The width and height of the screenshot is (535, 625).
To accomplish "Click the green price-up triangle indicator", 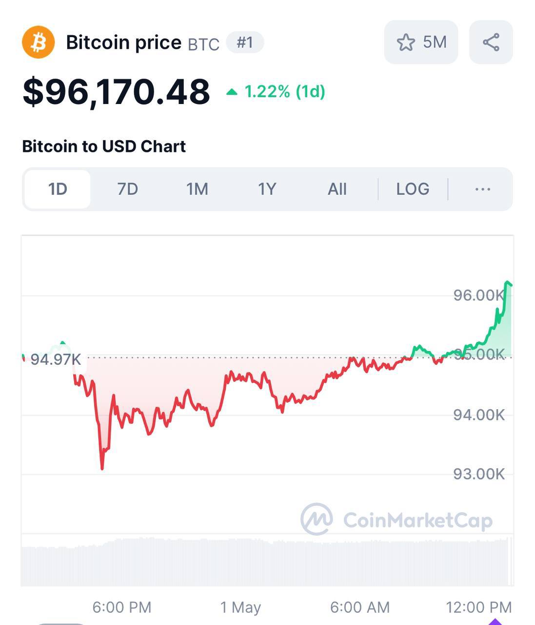I will tap(232, 92).
